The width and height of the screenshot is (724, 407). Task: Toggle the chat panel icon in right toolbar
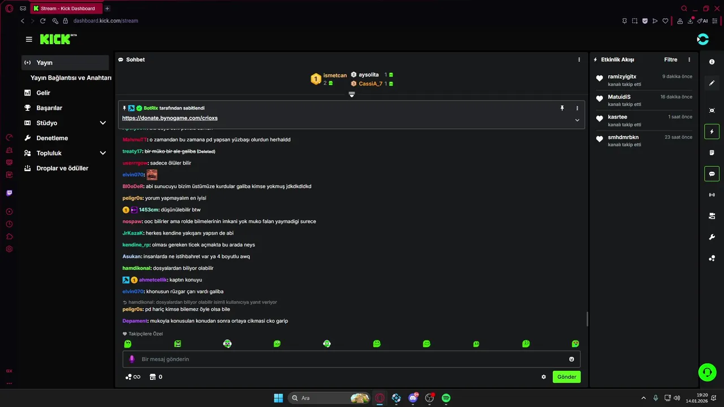pyautogui.click(x=712, y=174)
